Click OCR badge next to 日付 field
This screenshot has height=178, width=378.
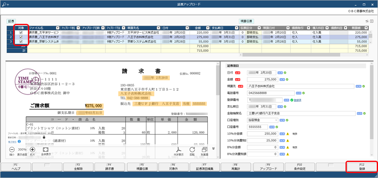click(x=280, y=72)
